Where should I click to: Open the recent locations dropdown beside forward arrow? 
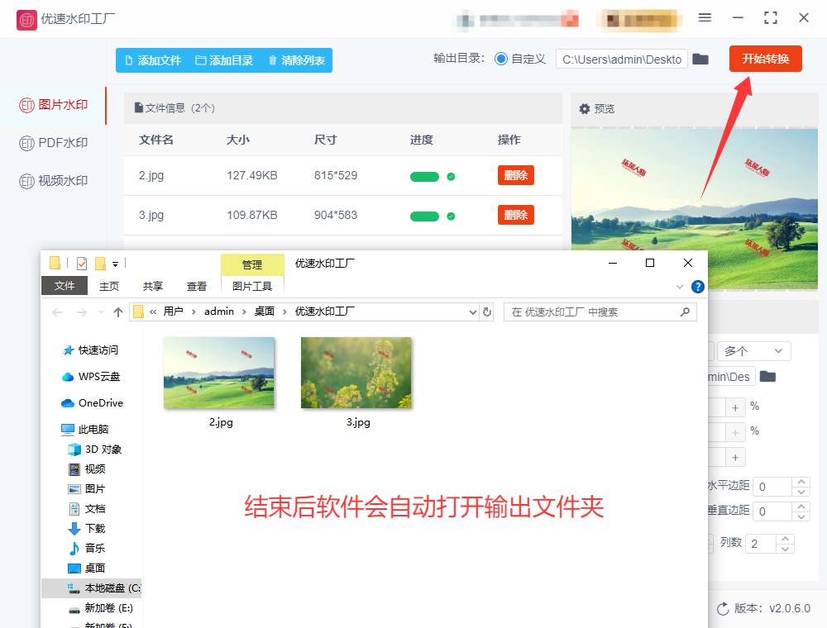(x=101, y=312)
